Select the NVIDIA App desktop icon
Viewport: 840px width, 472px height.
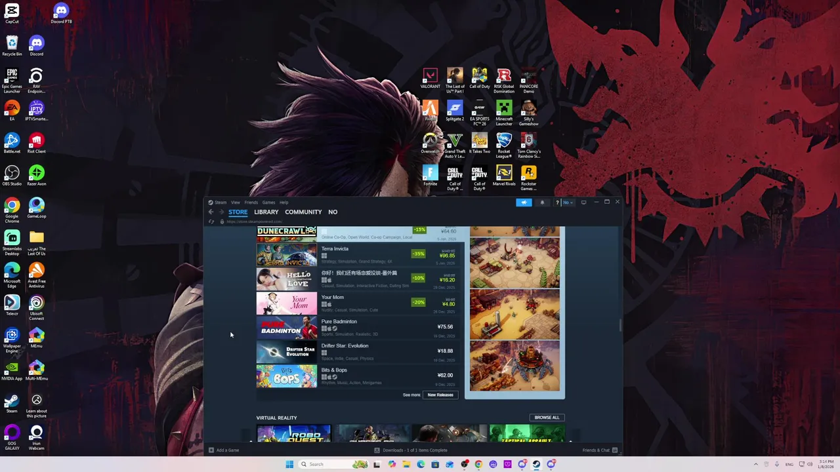12,371
